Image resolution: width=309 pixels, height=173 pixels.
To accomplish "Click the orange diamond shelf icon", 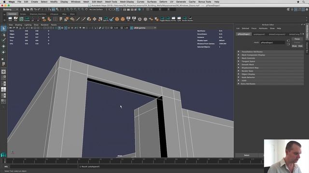I will [95, 19].
